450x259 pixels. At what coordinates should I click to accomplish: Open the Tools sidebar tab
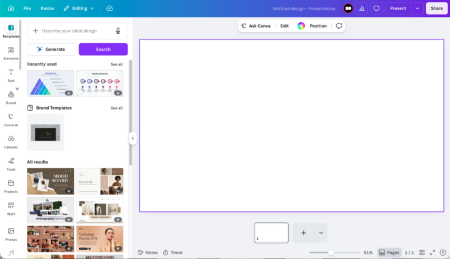tap(11, 164)
